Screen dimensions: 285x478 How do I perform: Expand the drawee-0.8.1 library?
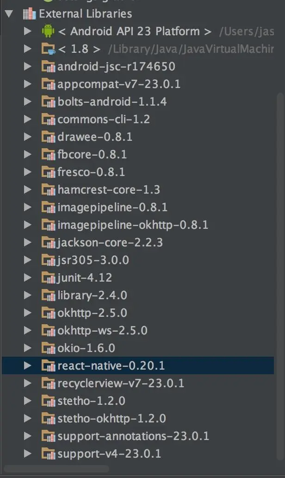[x=27, y=137]
